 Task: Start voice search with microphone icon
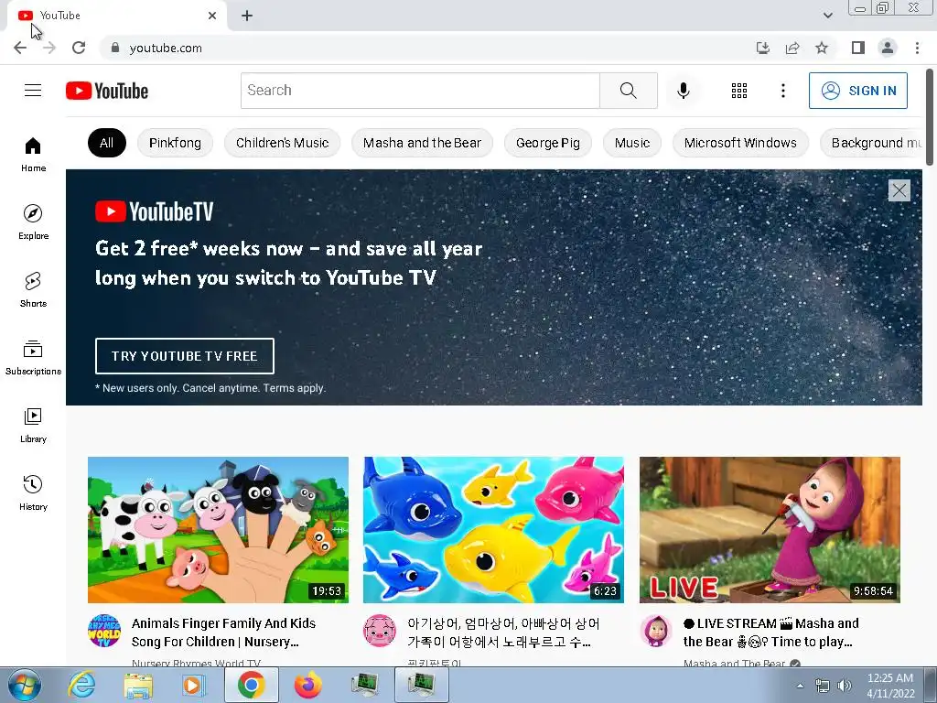pos(683,91)
